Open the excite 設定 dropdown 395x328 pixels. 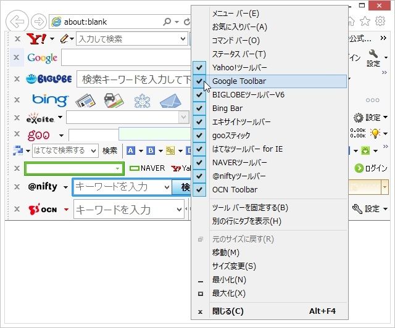pos(385,117)
